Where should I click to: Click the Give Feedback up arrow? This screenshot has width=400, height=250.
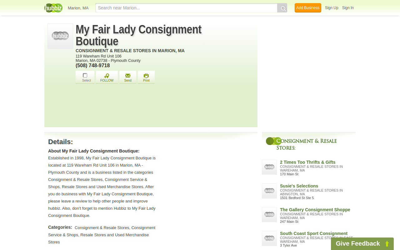[387, 244]
